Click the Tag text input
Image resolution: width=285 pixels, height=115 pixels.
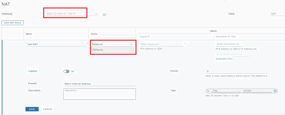coord(225,91)
